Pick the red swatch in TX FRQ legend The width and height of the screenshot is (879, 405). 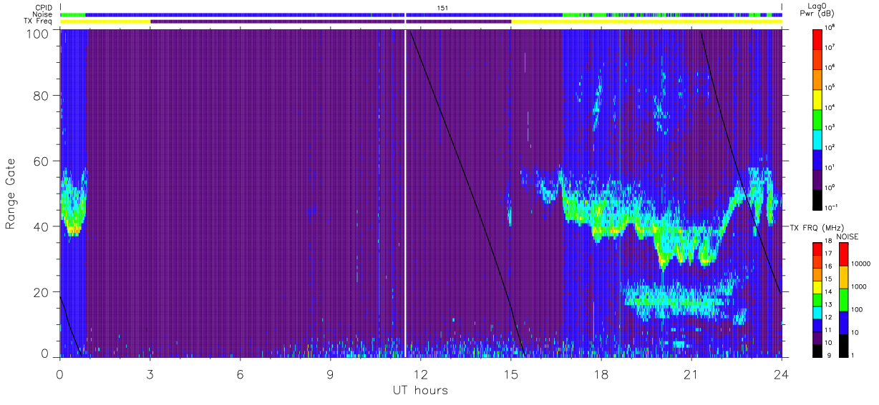coord(817,249)
